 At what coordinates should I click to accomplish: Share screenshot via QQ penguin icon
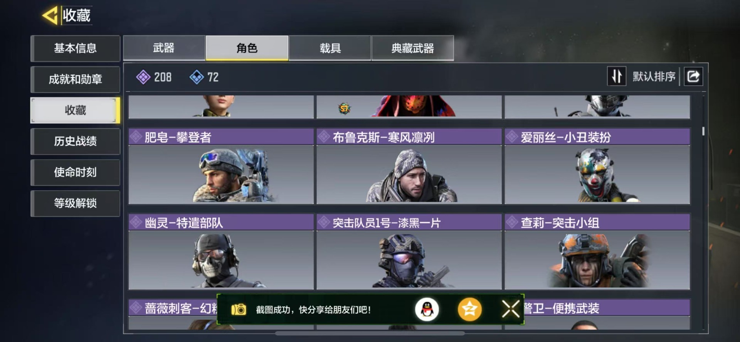pyautogui.click(x=427, y=309)
